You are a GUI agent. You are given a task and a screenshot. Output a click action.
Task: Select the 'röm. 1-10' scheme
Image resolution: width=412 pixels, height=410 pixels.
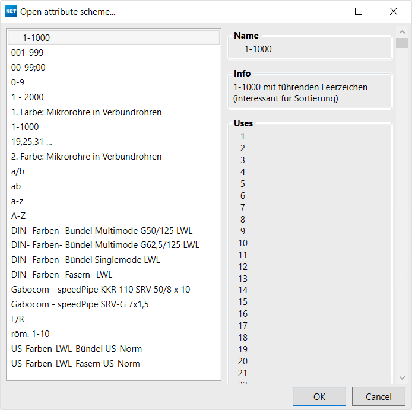114,334
